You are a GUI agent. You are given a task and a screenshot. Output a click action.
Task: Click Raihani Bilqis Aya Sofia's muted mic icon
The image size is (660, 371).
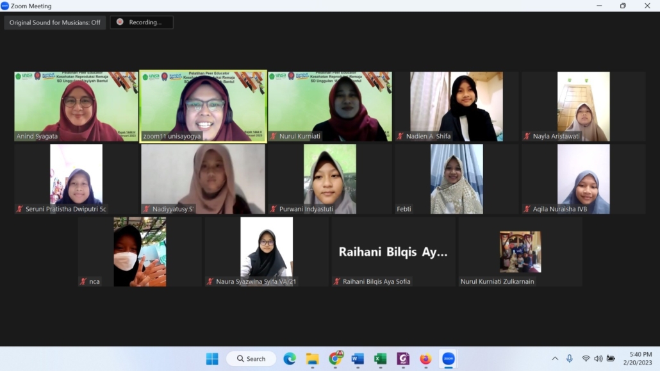click(337, 281)
